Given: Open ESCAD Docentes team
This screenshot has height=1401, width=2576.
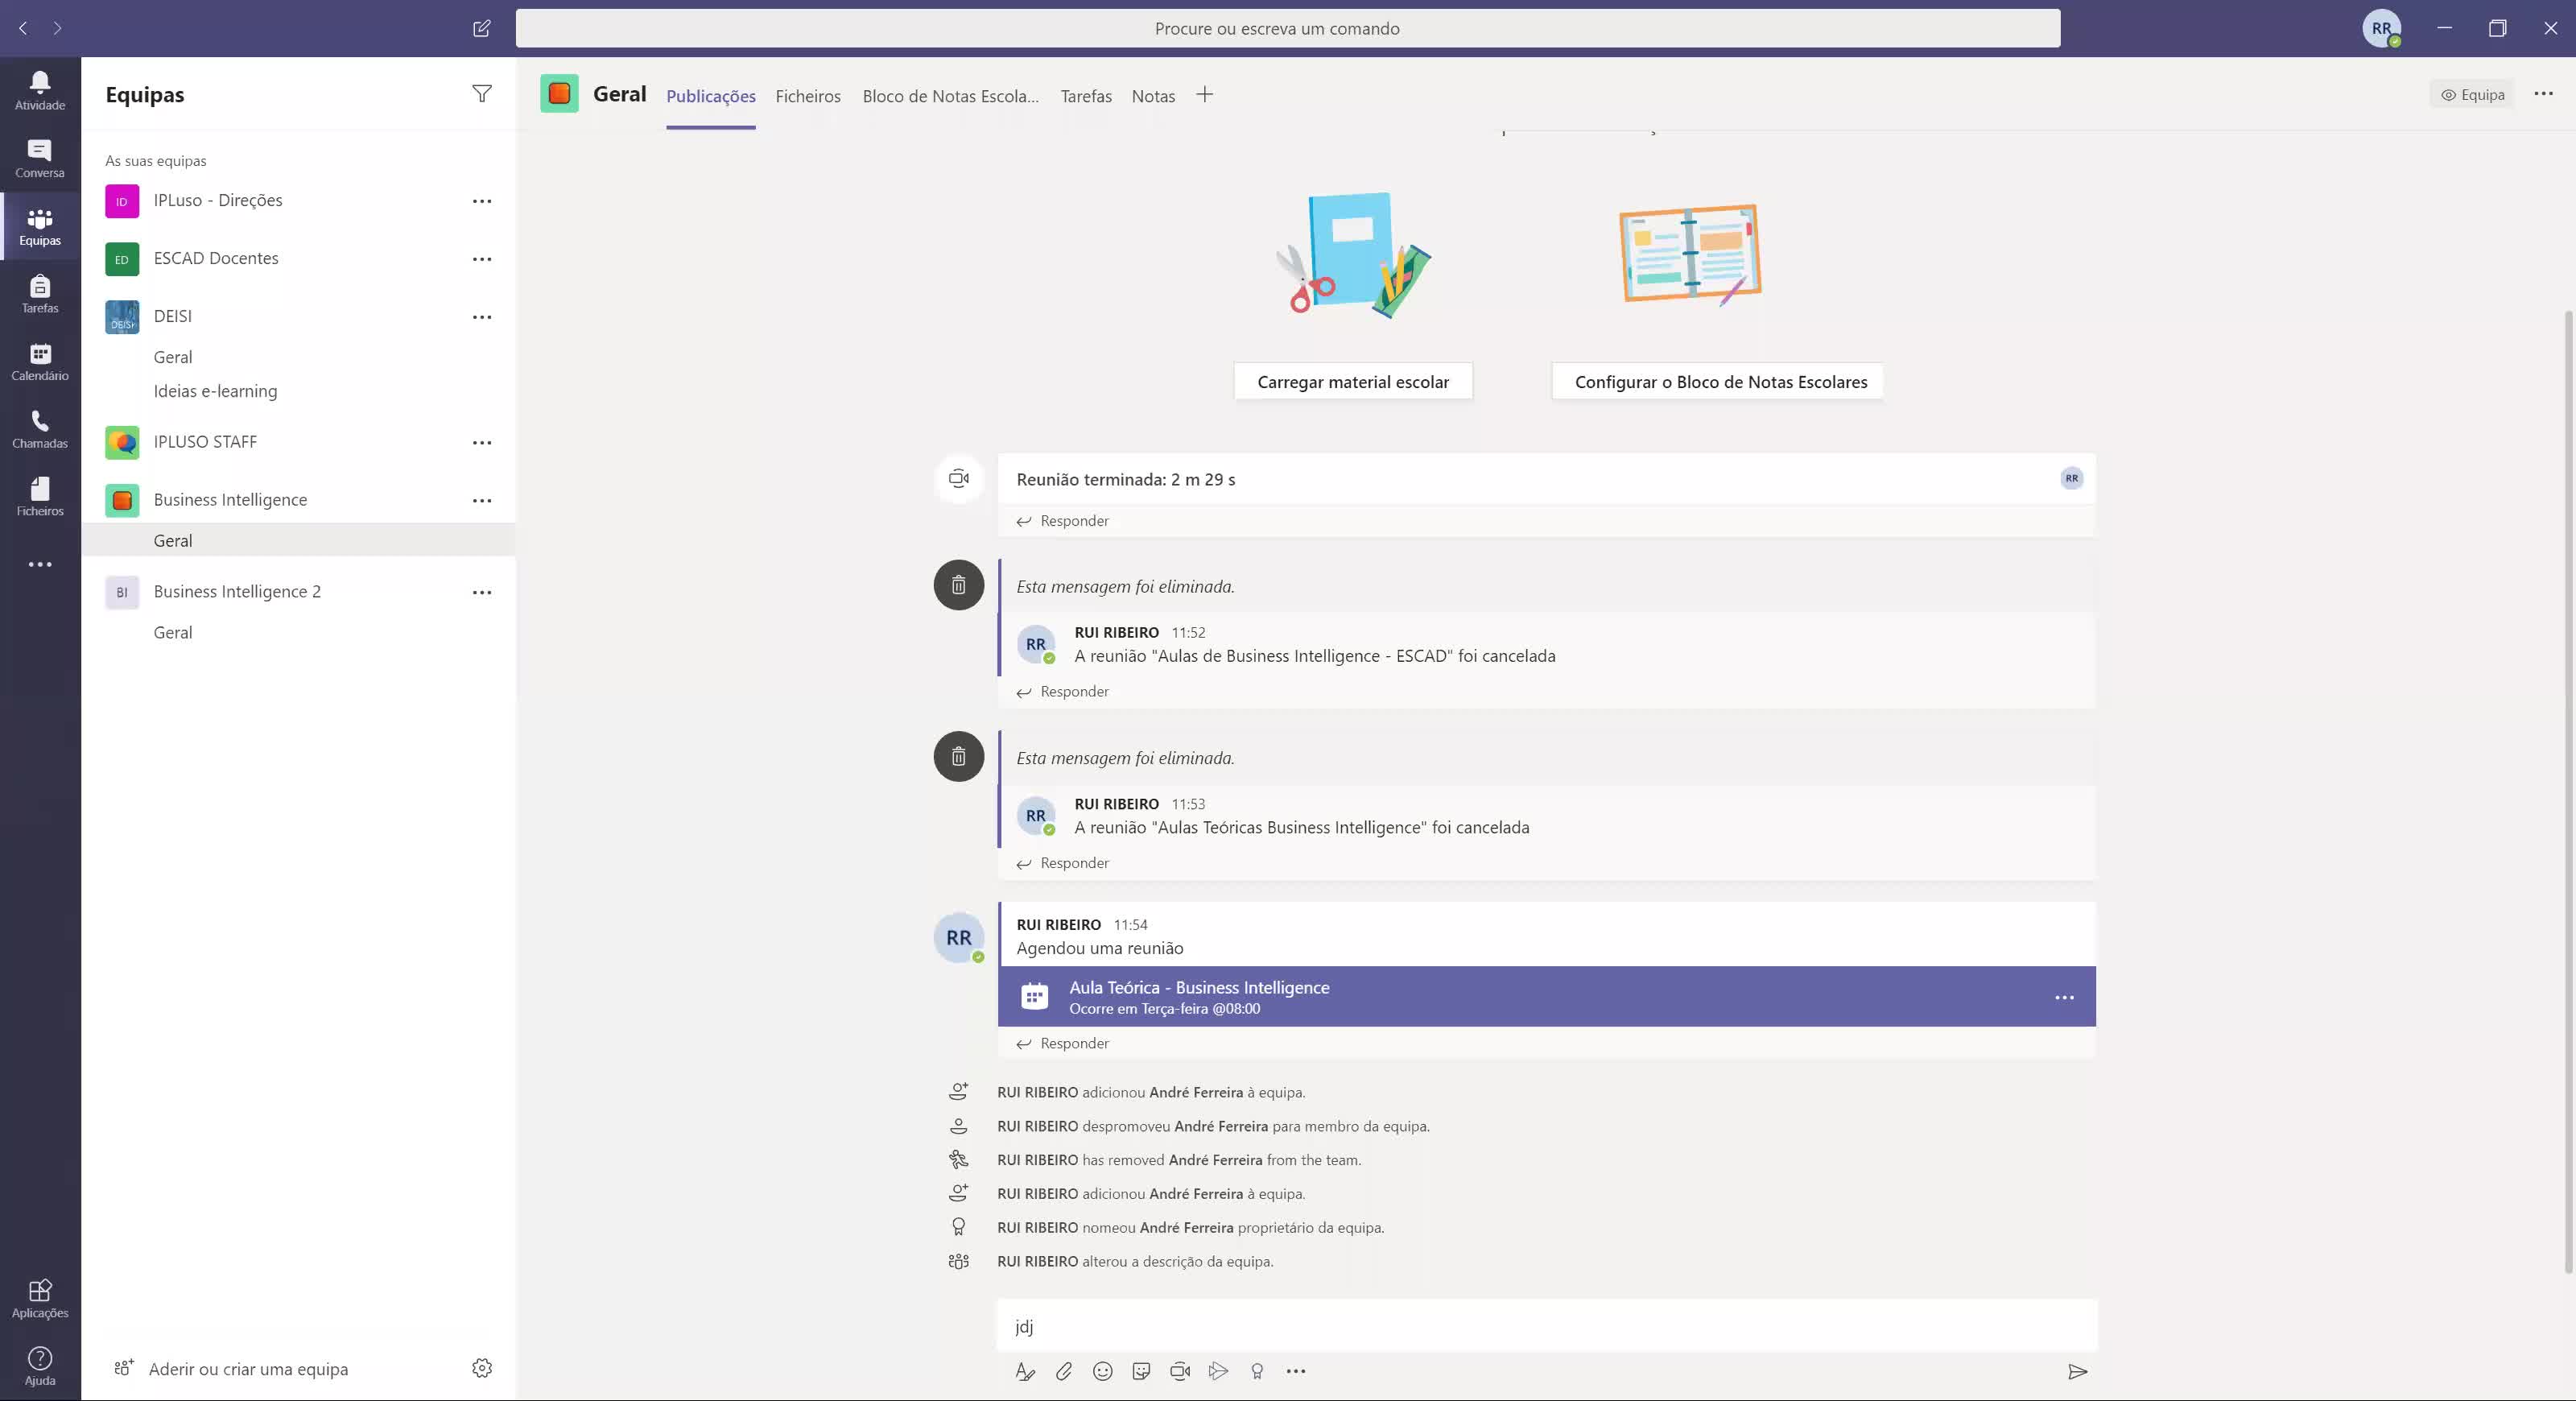Looking at the screenshot, I should pyautogui.click(x=216, y=258).
